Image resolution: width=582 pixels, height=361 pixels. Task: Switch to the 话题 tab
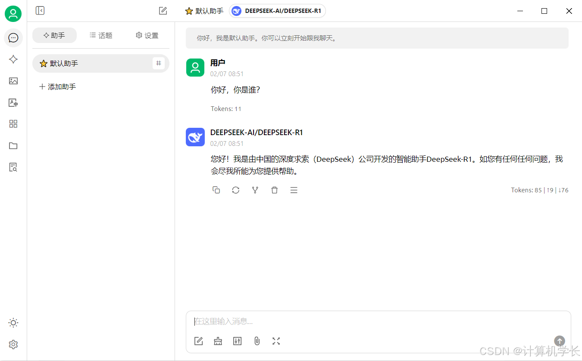point(101,35)
